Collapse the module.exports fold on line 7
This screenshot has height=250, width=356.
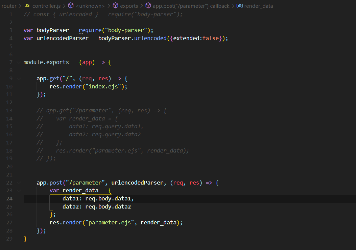tap(19, 62)
